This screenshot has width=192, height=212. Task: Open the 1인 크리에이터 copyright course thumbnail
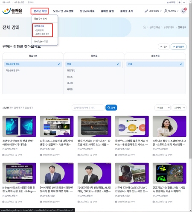pos(57,173)
